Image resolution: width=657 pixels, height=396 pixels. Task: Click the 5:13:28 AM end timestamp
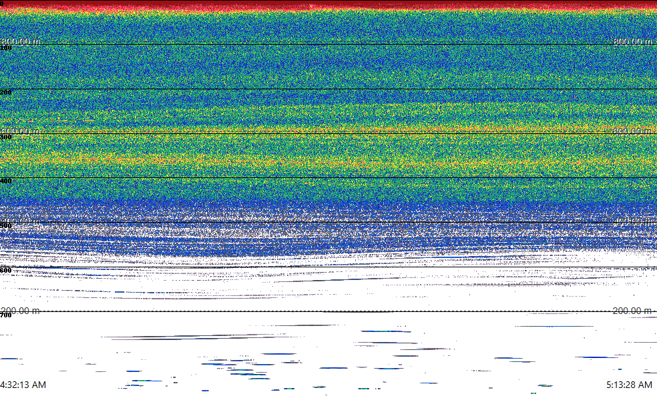[629, 385]
